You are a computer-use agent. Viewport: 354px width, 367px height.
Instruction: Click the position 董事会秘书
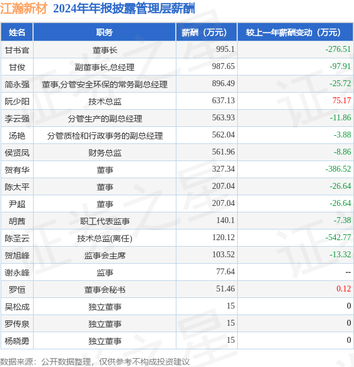click(x=104, y=290)
